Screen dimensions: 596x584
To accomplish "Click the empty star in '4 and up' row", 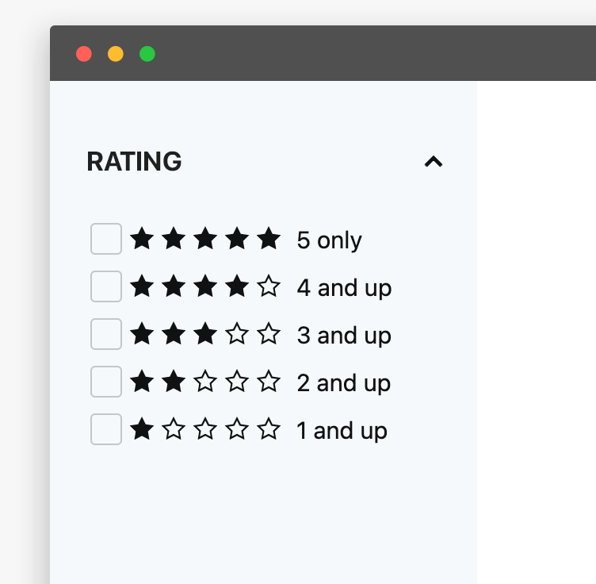I will tap(269, 286).
